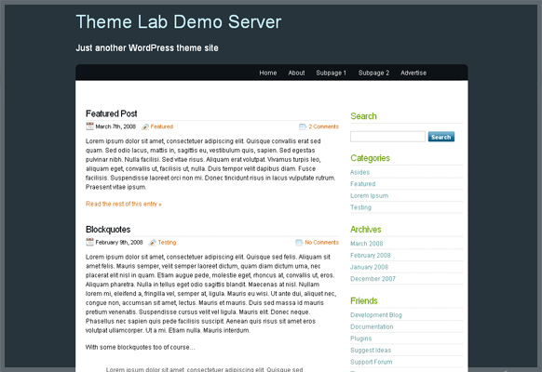The image size is (542, 372).
Task: Open the February 2008 archive
Action: point(371,256)
